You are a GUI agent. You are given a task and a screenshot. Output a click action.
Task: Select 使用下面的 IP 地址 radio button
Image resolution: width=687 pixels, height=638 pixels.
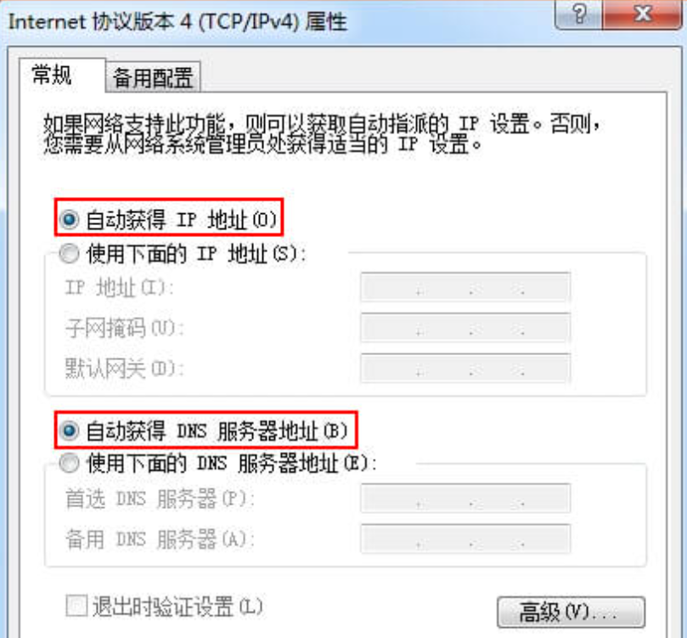[70, 253]
